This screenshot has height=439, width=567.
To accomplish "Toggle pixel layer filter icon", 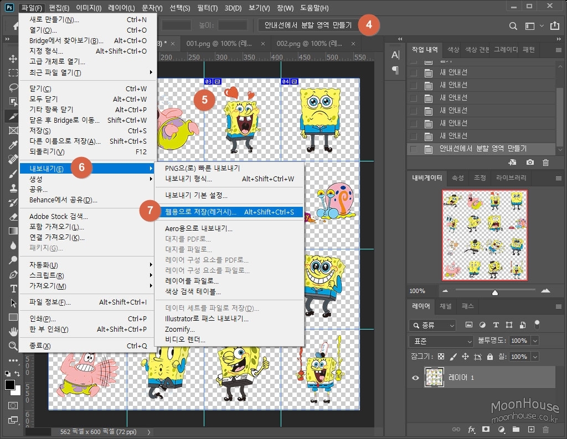I will [468, 325].
